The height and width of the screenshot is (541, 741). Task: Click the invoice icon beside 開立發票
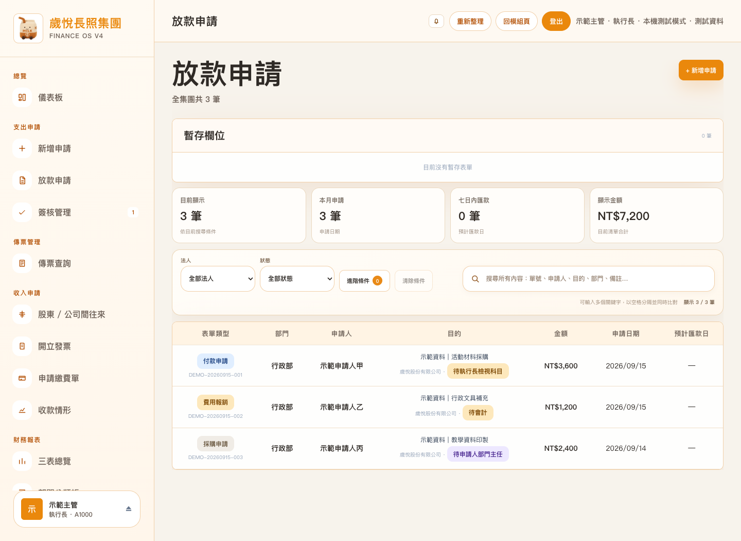coord(22,346)
